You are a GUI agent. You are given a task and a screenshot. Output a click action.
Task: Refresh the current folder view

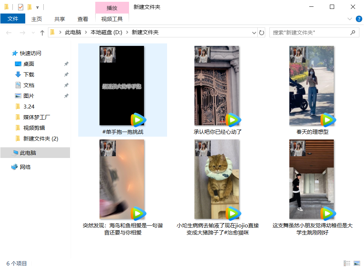click(x=261, y=33)
